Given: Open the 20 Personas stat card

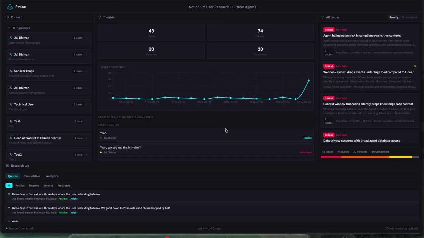Looking at the screenshot, I should pyautogui.click(x=151, y=51).
